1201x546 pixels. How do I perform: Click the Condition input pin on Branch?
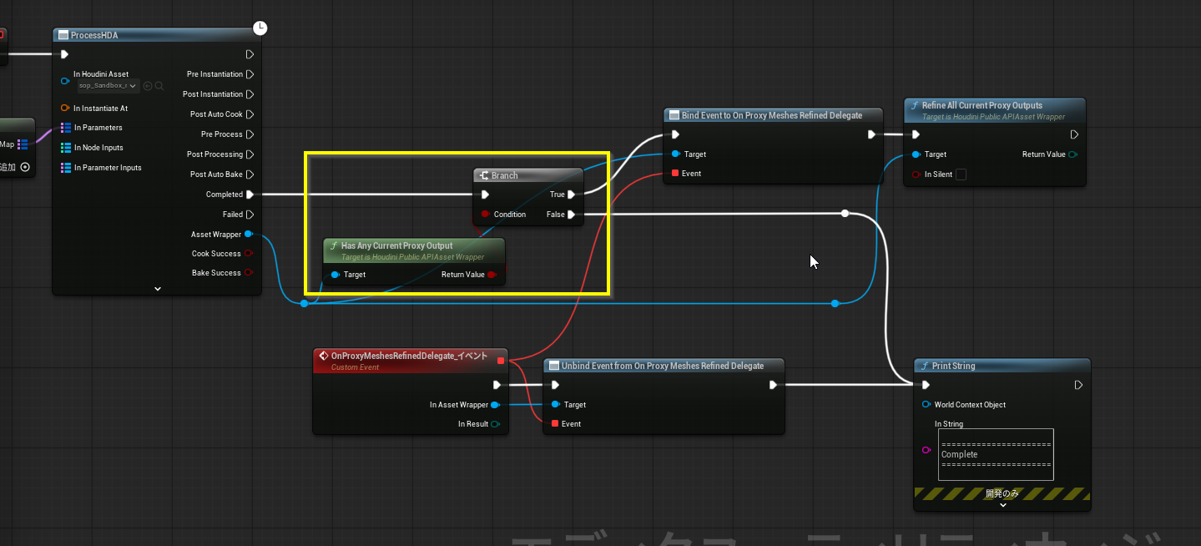pos(485,215)
